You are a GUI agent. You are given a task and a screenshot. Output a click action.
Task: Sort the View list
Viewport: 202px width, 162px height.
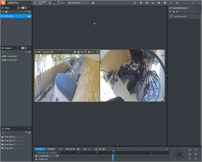pos(29,12)
